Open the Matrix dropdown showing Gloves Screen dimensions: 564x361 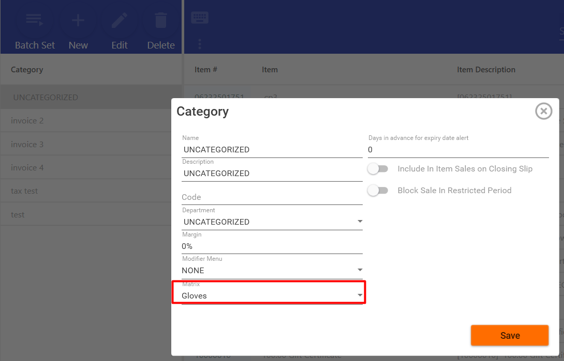pyautogui.click(x=272, y=296)
